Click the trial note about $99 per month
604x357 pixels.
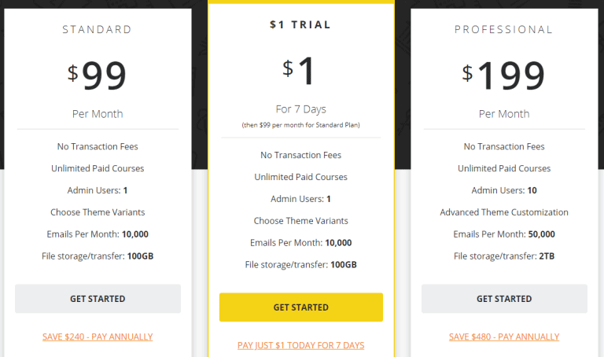(x=300, y=125)
